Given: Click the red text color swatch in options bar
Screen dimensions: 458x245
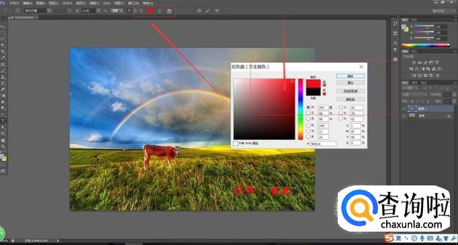Looking at the screenshot, I should pos(150,11).
